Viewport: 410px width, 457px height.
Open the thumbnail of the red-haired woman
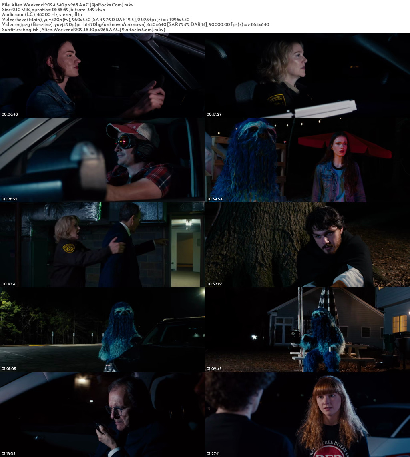coord(307,415)
